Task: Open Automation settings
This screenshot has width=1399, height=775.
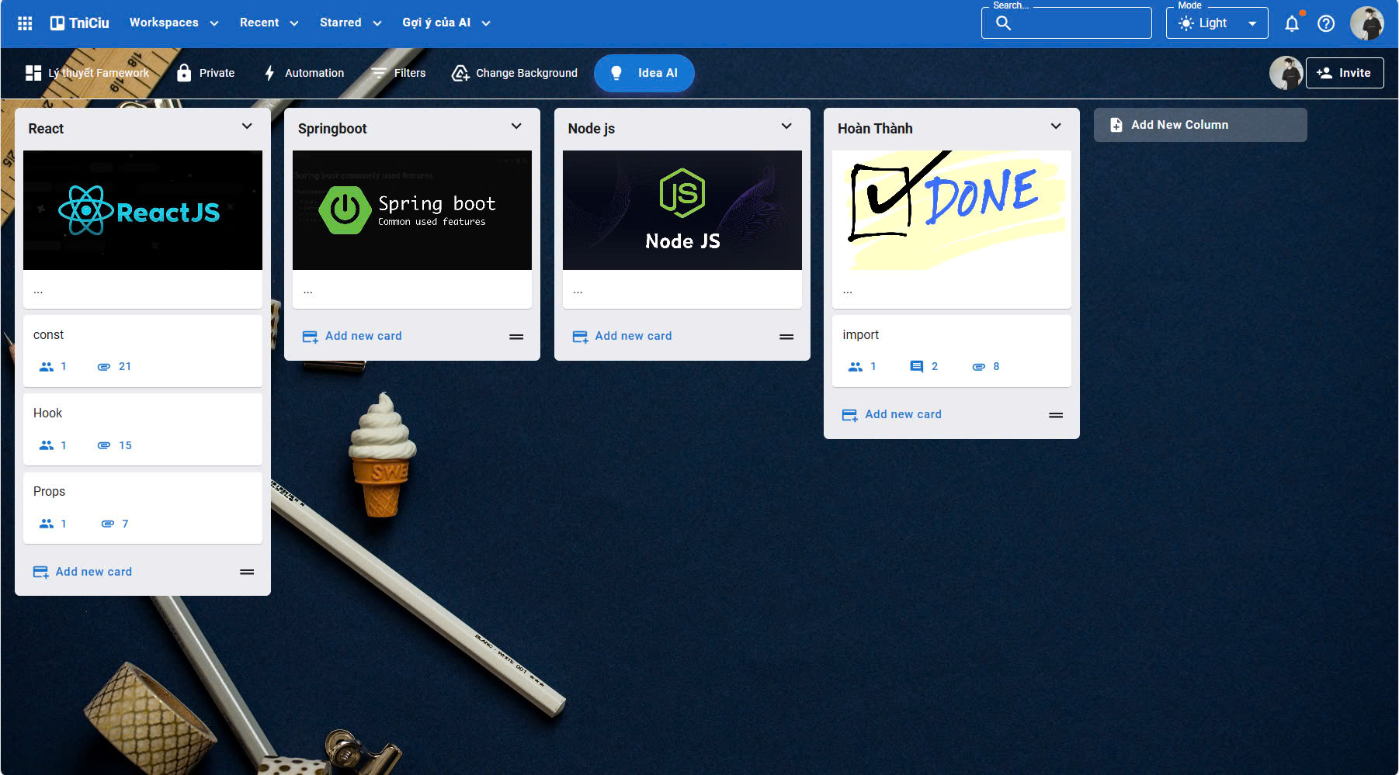Action: click(x=304, y=73)
